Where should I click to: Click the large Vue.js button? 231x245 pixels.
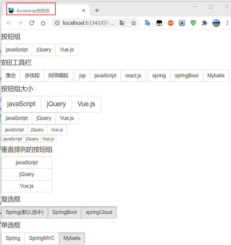[86, 104]
